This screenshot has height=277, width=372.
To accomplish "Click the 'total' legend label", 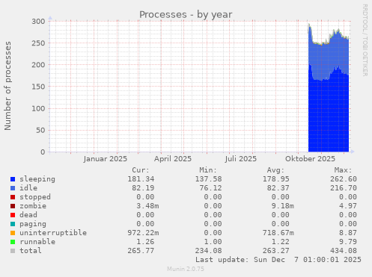I will (x=31, y=251).
